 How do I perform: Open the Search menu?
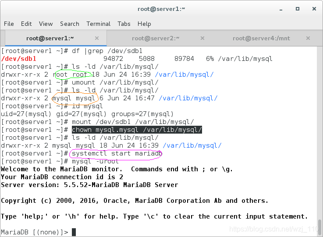tap(70, 24)
